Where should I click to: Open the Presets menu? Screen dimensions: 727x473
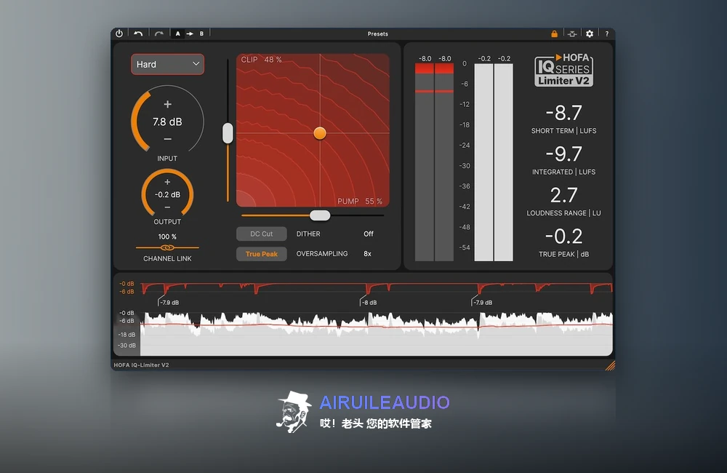click(x=377, y=34)
